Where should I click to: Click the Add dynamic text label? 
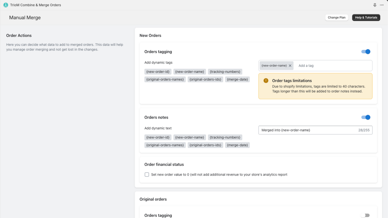[x=158, y=128]
